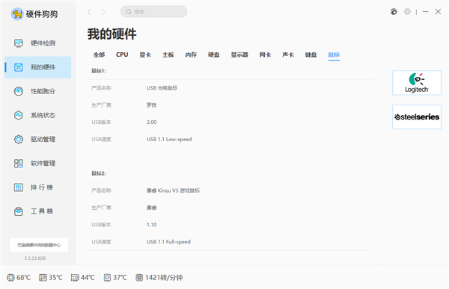449x289 pixels.
Task: Go back with the left arrow
Action: pos(89,12)
